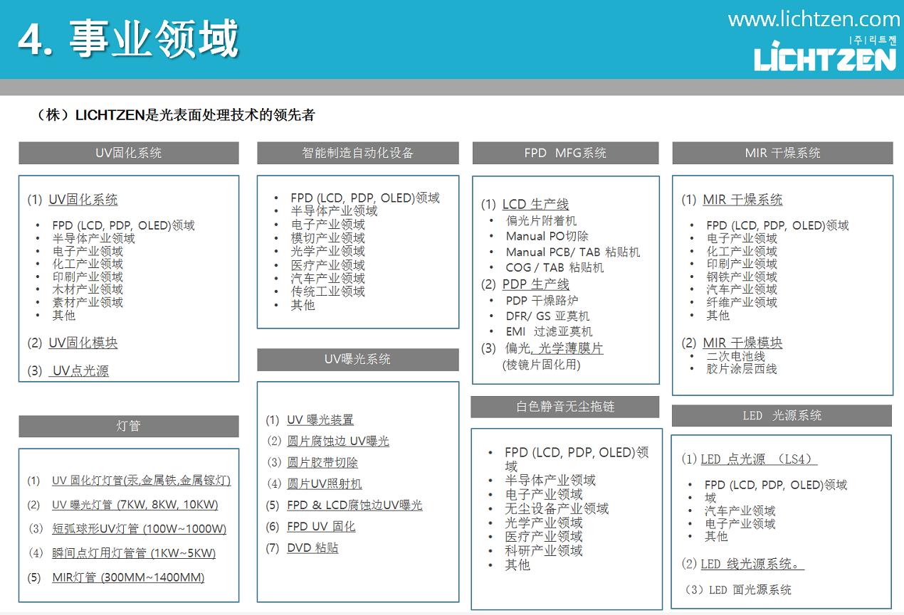Open the 圆片UV照射机 link

[325, 484]
